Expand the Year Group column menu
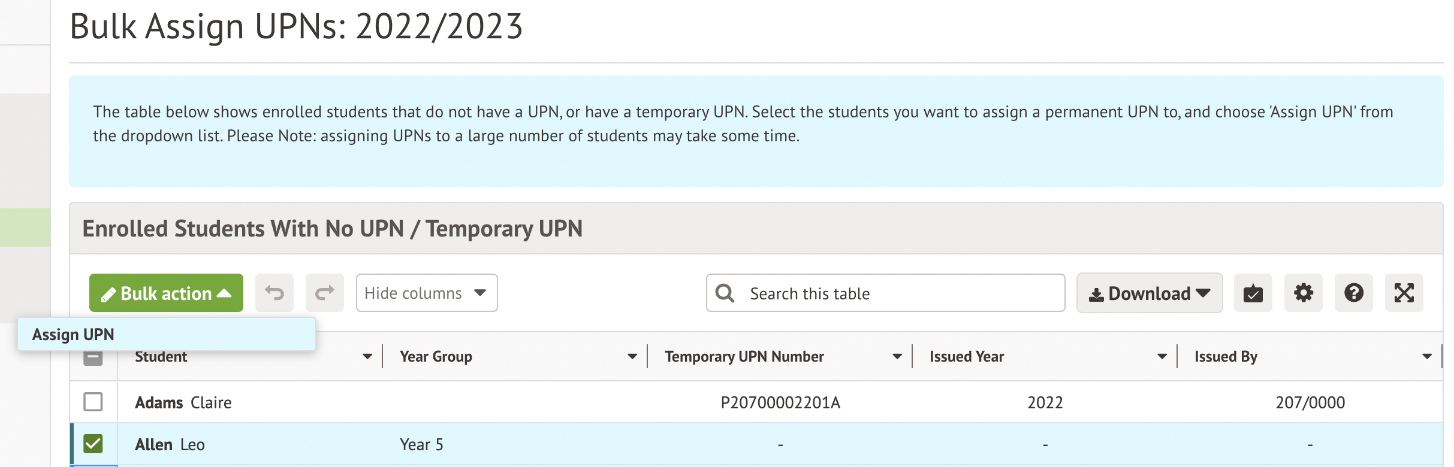The width and height of the screenshot is (1454, 467). point(632,357)
